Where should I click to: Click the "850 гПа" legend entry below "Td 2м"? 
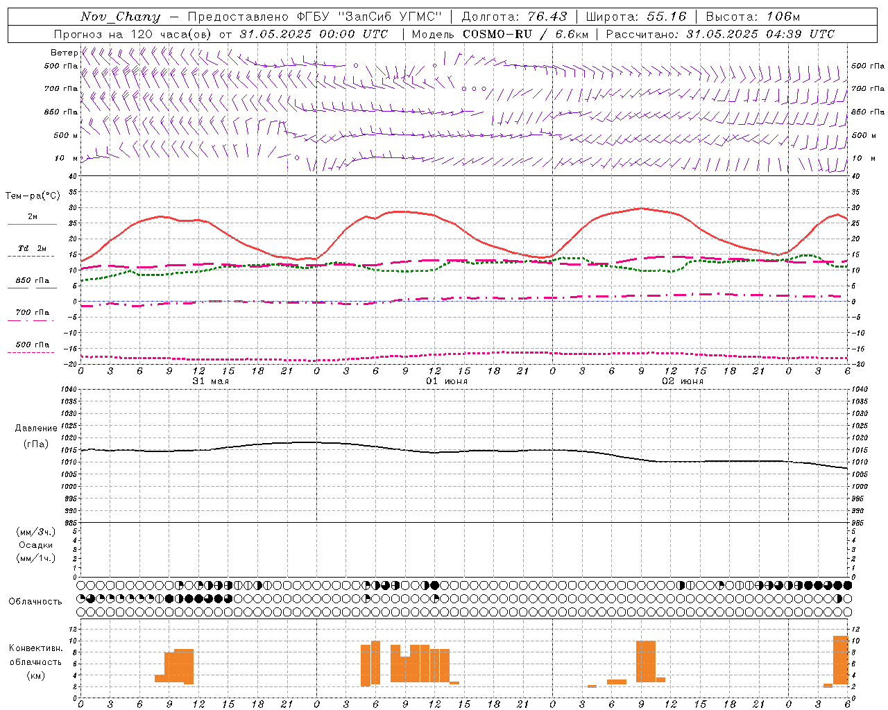click(x=32, y=281)
